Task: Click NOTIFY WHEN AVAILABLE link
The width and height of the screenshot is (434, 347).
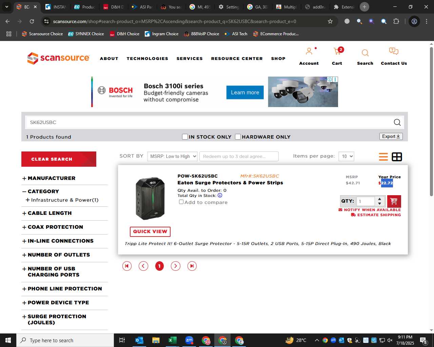Action: (370, 210)
